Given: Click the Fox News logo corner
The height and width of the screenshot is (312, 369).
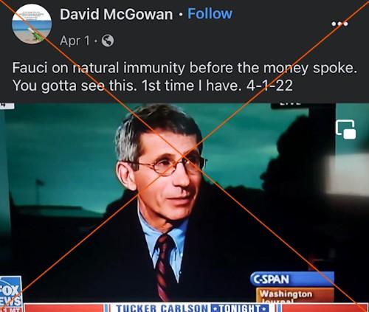Looking at the screenshot, I should 10,294.
